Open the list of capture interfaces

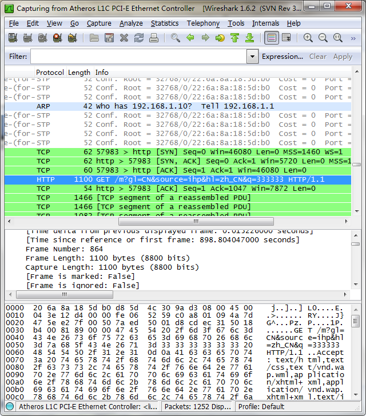pyautogui.click(x=13, y=38)
